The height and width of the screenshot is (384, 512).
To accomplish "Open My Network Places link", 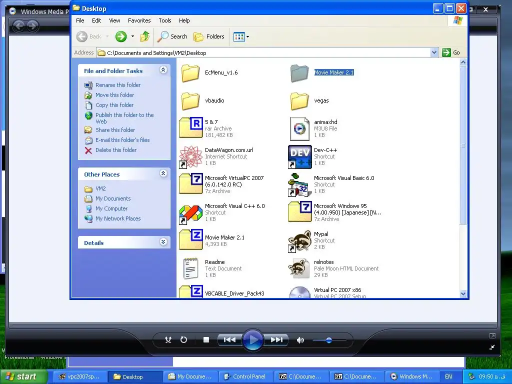I will click(118, 219).
